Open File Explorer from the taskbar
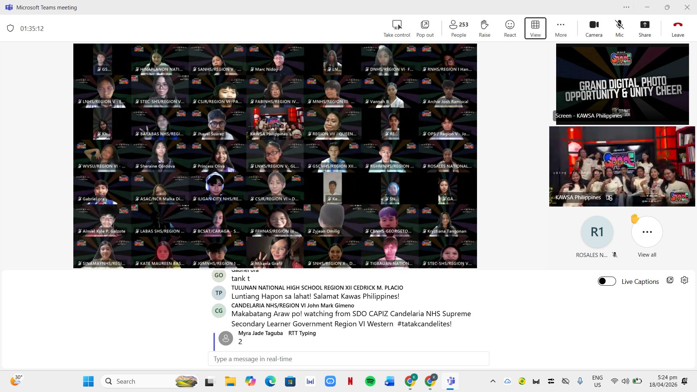Viewport: 697px width, 392px height. click(x=230, y=381)
